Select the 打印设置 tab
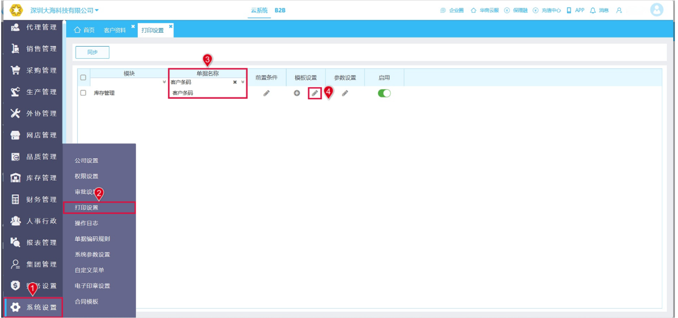Viewport: 678px width, 318px height. (x=152, y=30)
